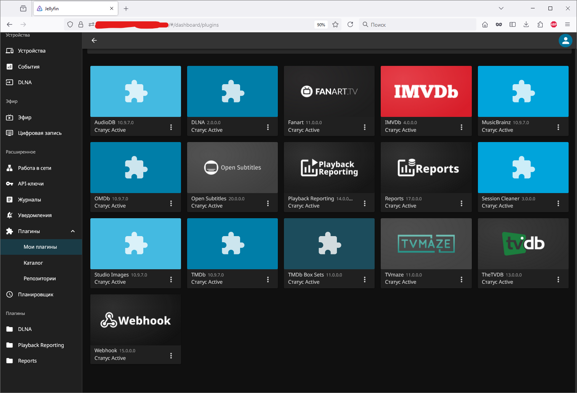Reload the page in the browser
This screenshot has height=393, width=577.
350,24
